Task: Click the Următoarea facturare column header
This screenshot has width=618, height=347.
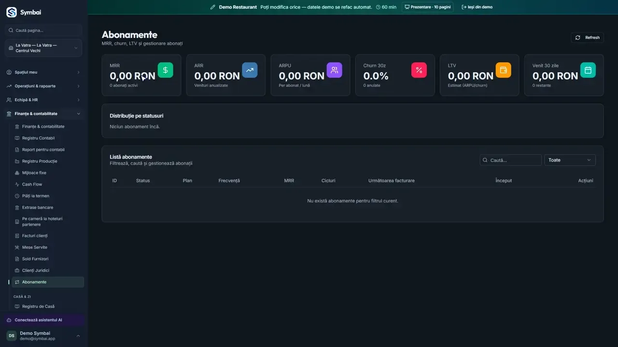Action: point(392,181)
